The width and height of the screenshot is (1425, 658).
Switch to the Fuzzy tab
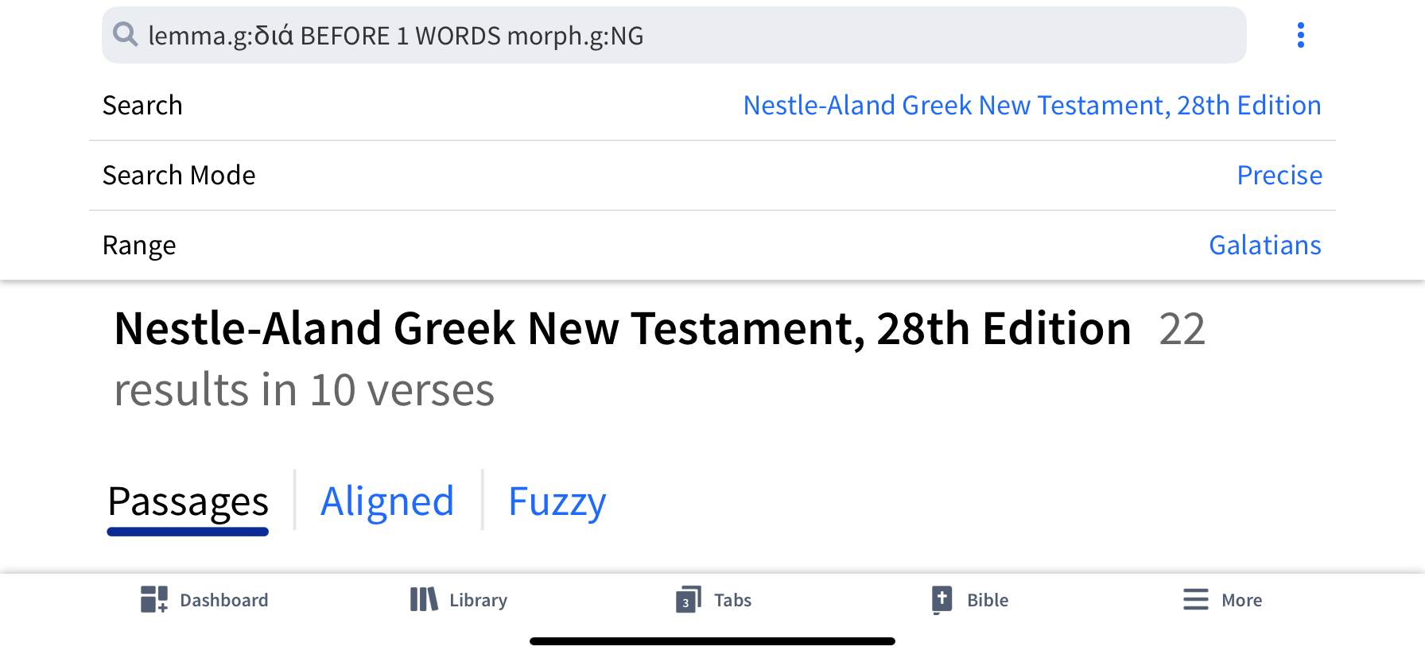[x=557, y=501]
